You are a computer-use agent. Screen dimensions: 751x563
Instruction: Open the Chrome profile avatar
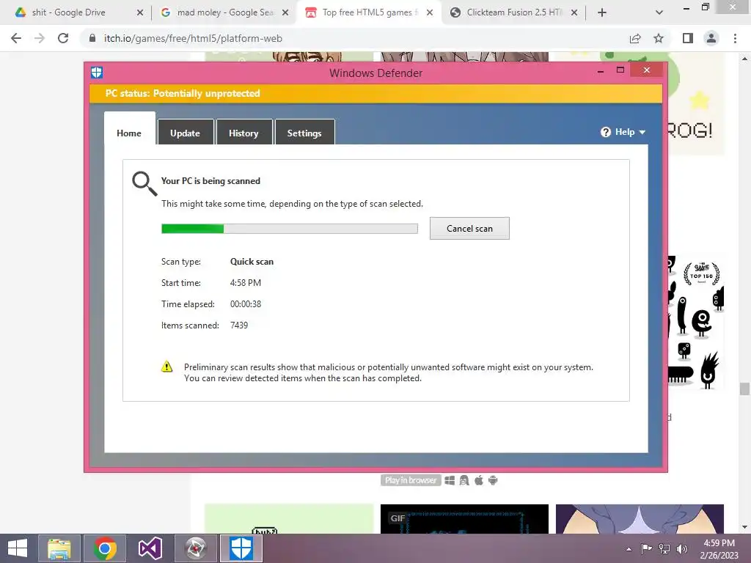711,38
